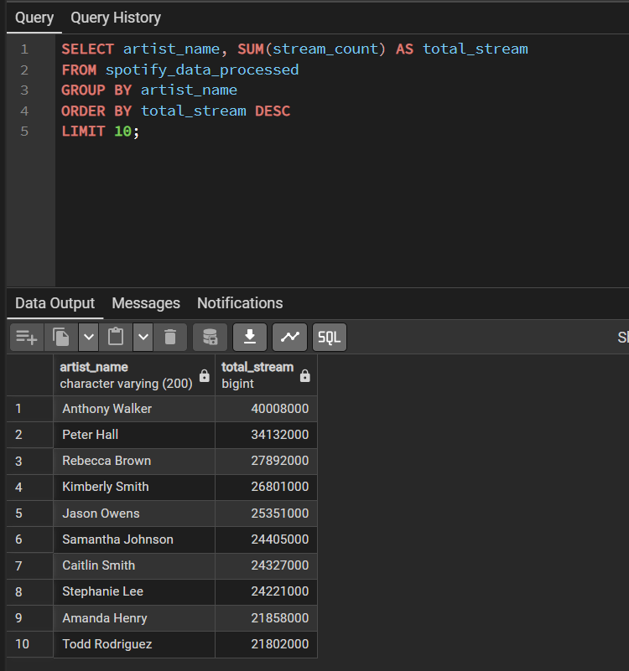629x671 pixels.
Task: Click the 24221000 value cell
Action: tap(266, 591)
